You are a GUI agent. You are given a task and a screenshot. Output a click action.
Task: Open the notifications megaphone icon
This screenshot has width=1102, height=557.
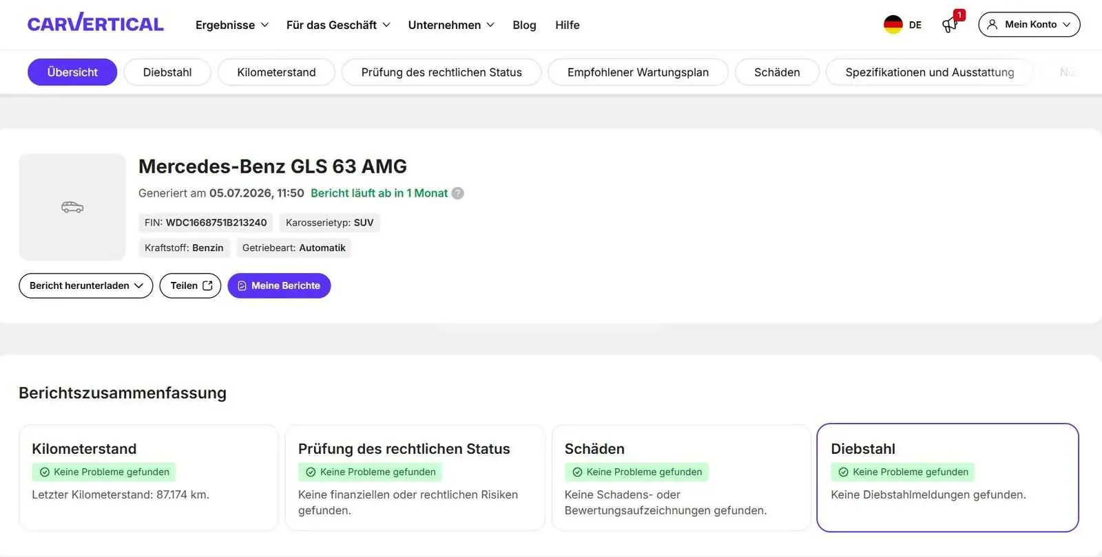coord(950,25)
